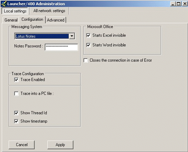Open the Messaging System dropdown arrow
The image size is (188, 152).
click(x=72, y=36)
